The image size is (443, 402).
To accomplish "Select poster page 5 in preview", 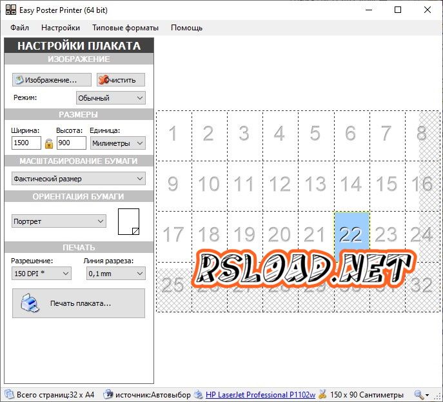I will (x=316, y=136).
